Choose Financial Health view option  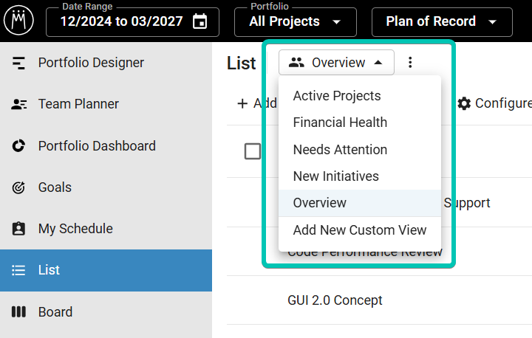tap(340, 123)
